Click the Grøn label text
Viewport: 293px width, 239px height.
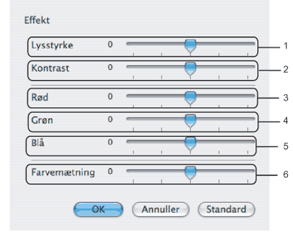[x=42, y=120]
